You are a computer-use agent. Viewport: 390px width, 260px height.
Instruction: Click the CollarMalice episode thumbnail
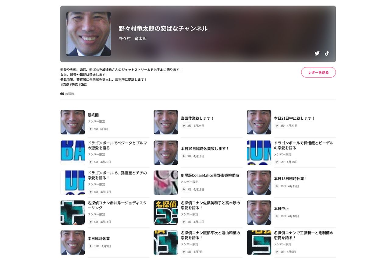click(x=166, y=182)
